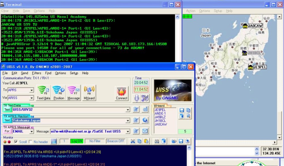Open the UISS Send menu
Image resolution: width=284 pixels, height=166 pixels.
24,73
